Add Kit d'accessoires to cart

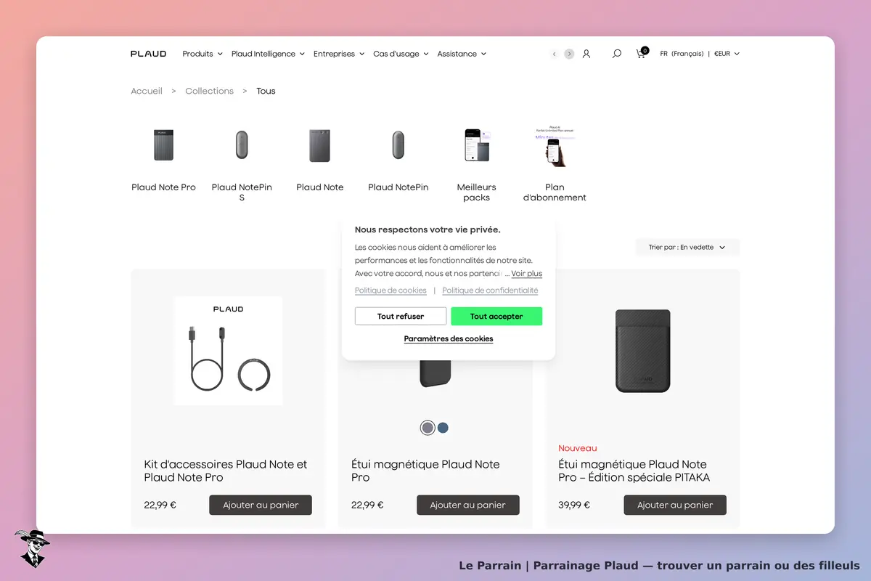click(x=261, y=505)
